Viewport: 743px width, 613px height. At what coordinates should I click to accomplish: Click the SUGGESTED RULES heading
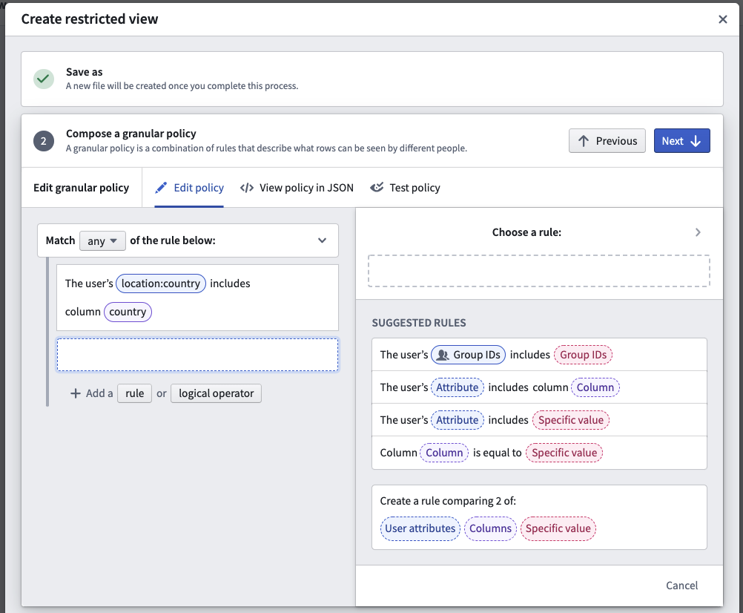(419, 323)
